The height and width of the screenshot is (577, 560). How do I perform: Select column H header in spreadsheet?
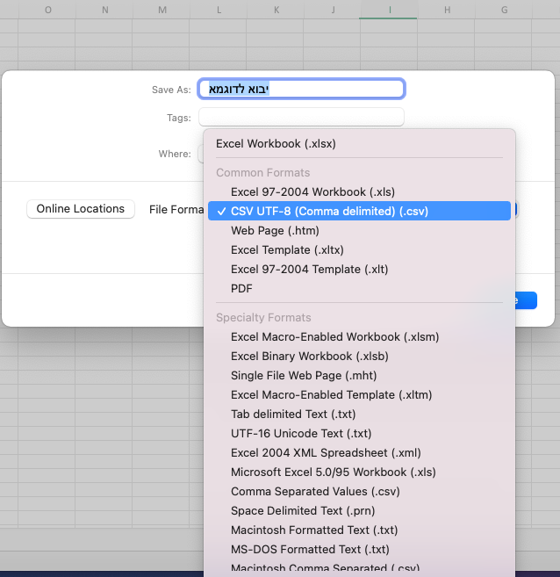click(447, 10)
